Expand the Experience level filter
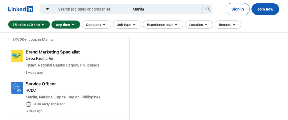288x120 pixels. 163,25
